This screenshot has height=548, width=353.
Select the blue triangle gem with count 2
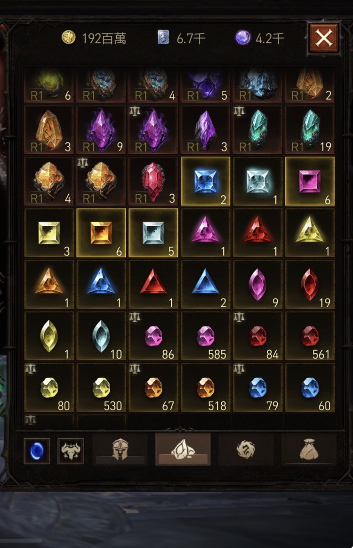point(205,285)
